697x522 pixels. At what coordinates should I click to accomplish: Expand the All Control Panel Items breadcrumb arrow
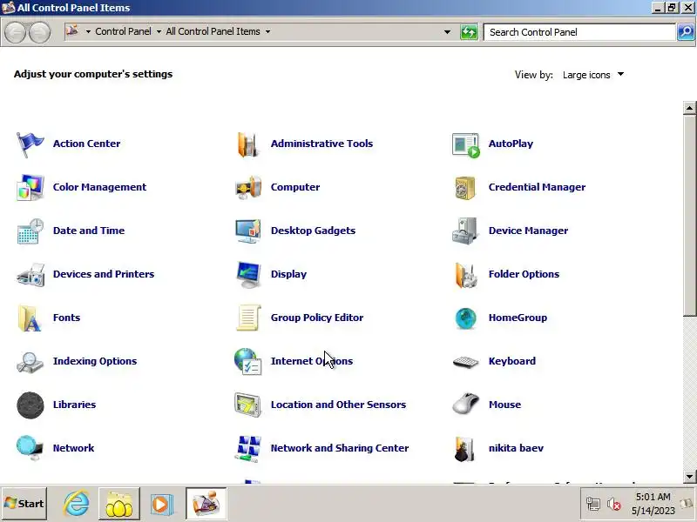tap(267, 31)
